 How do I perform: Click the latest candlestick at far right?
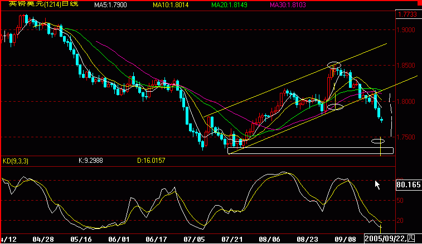pos(382,119)
